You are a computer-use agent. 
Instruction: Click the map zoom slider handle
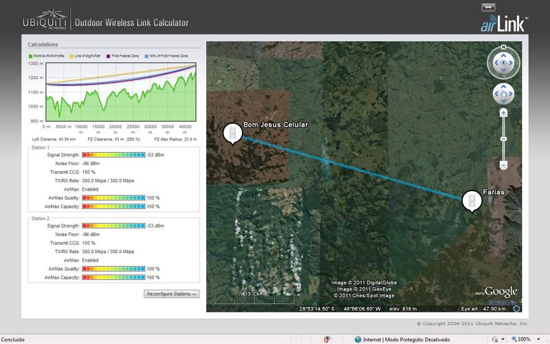click(x=503, y=139)
